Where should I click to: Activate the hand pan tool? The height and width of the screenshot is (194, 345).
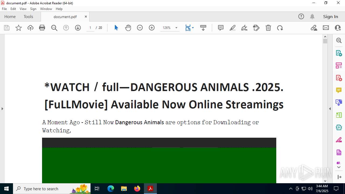coord(128,28)
